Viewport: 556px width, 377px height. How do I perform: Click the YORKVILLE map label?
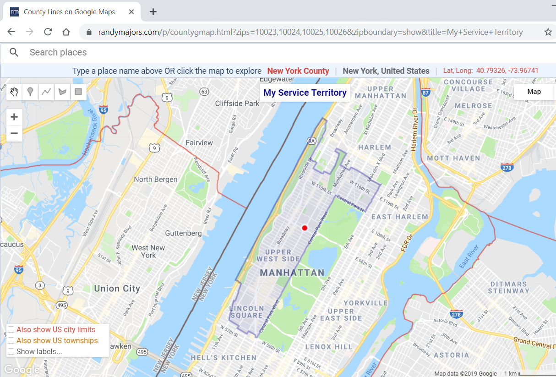pos(366,303)
